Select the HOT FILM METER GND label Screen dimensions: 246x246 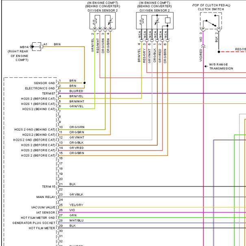[x=38, y=218]
